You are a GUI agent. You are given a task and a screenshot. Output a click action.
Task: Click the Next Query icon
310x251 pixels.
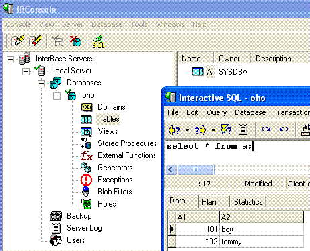[x=200, y=130]
